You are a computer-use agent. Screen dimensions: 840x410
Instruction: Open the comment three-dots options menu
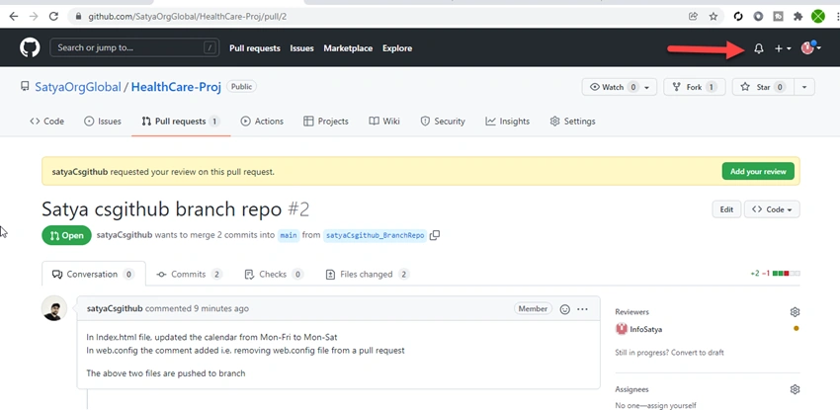[x=582, y=309]
